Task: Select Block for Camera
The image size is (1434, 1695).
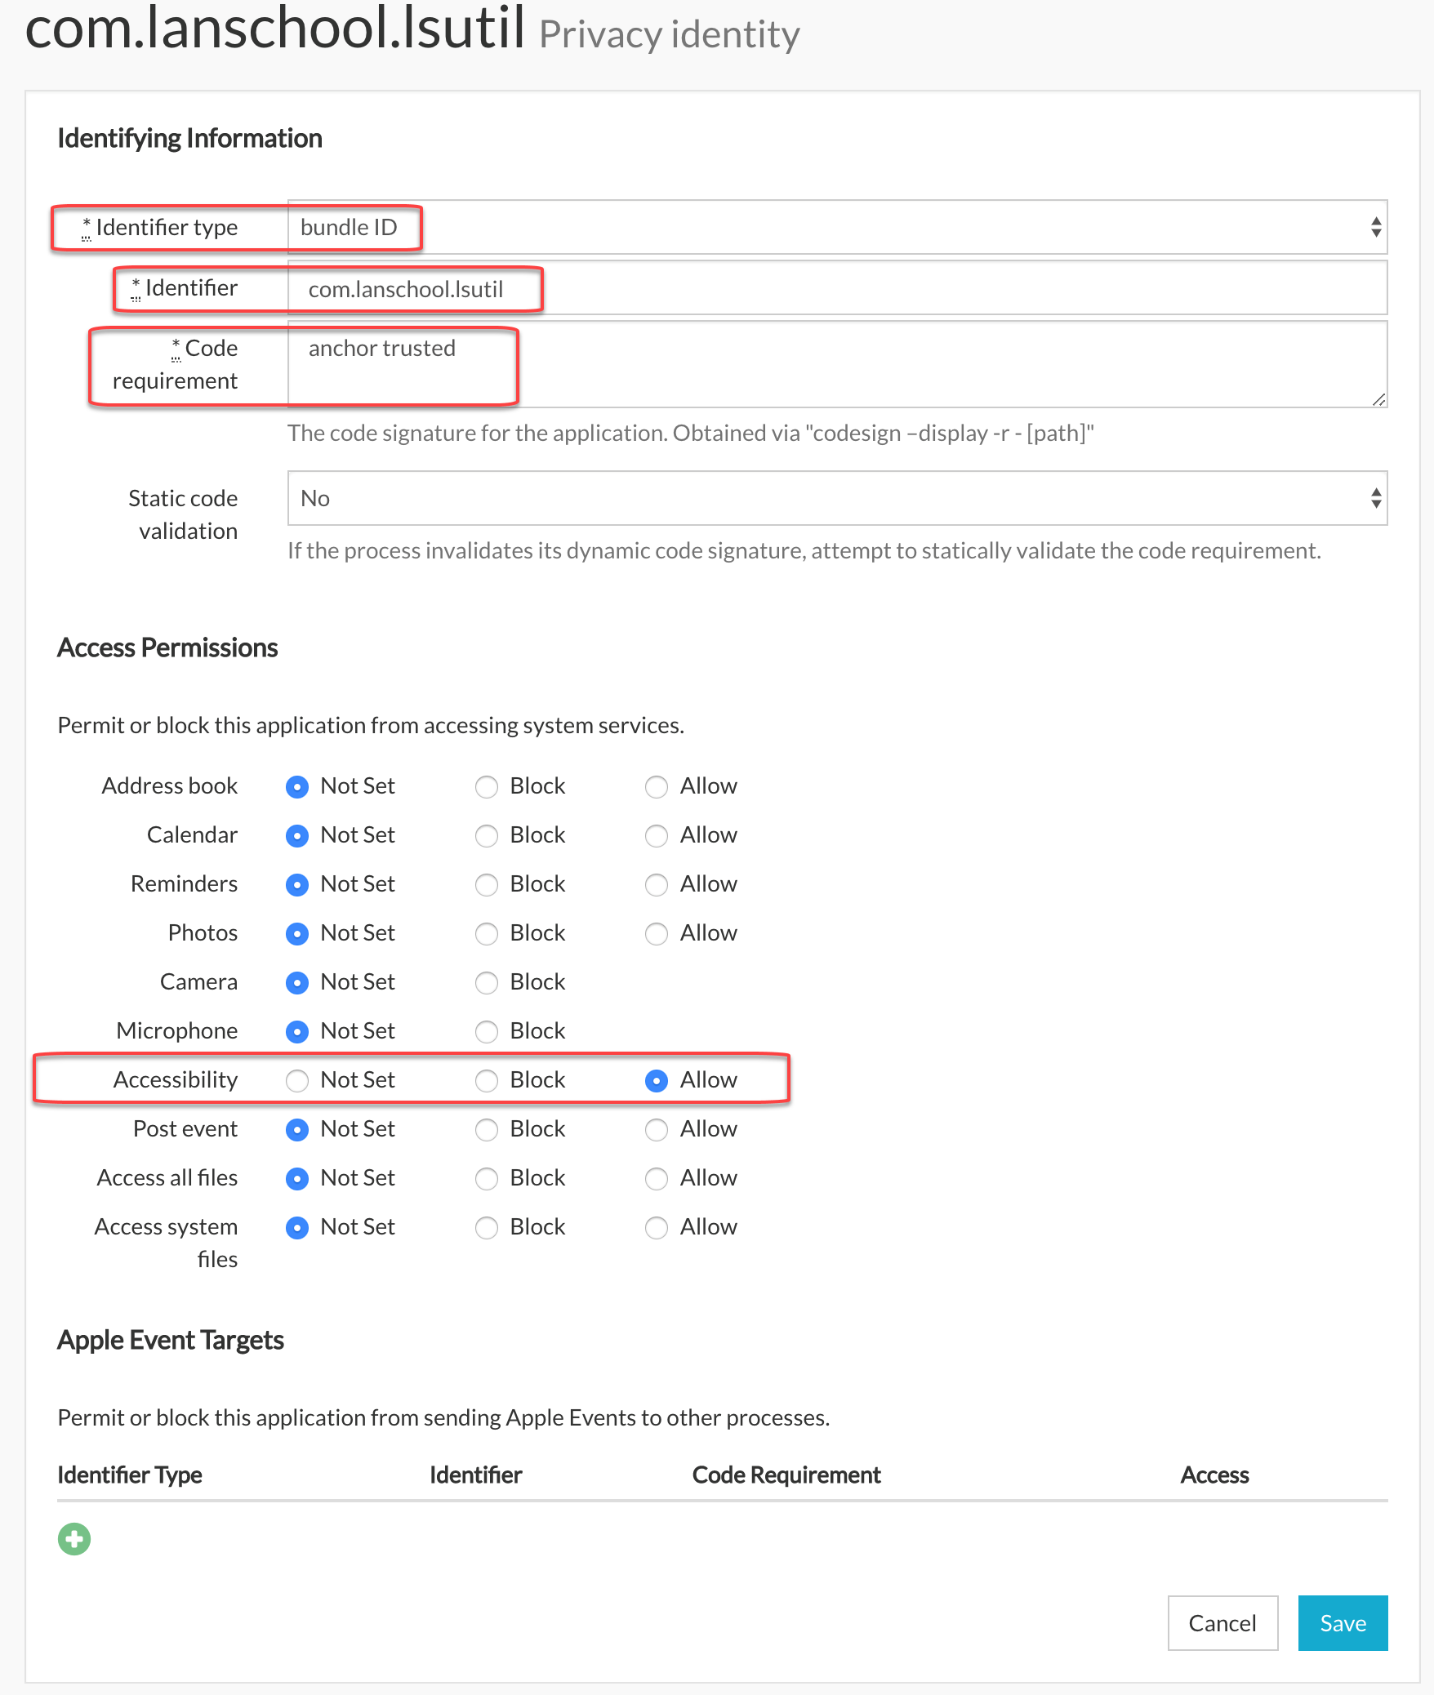Action: (487, 982)
